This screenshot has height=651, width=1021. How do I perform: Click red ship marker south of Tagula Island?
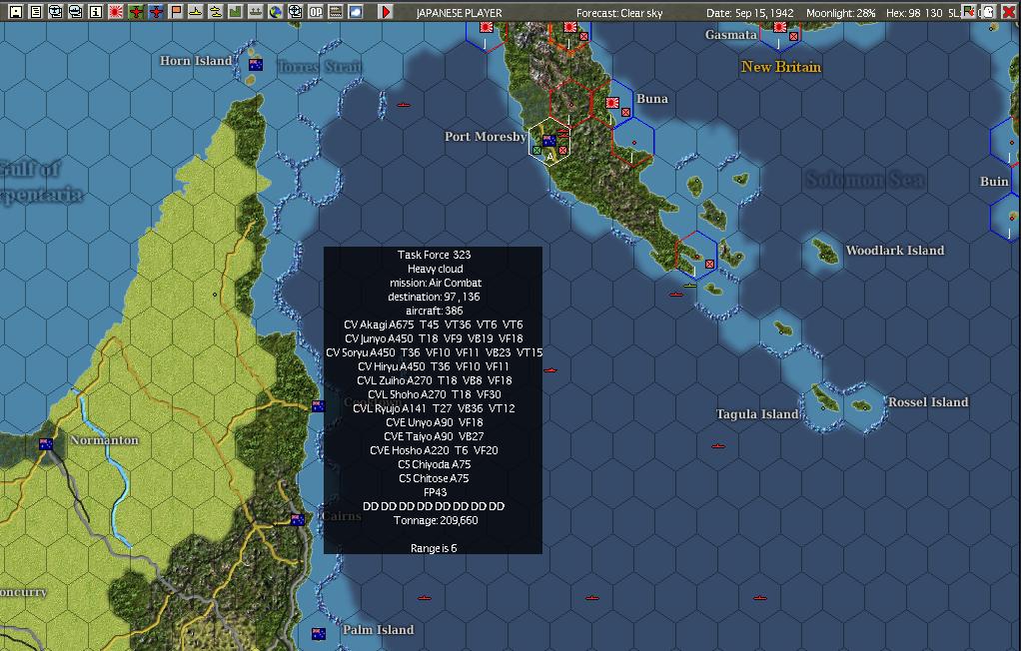[x=718, y=446]
